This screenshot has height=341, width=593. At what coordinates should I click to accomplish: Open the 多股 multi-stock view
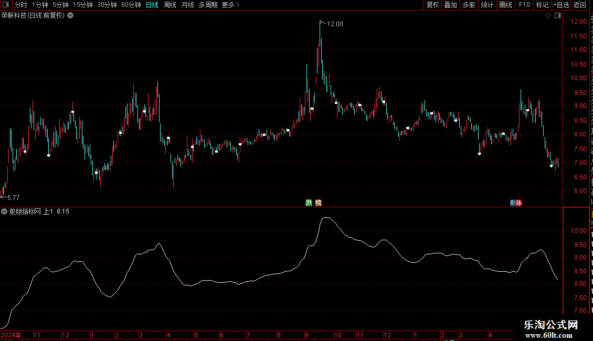(469, 5)
